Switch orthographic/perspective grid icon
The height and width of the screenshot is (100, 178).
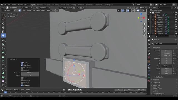[144, 35]
